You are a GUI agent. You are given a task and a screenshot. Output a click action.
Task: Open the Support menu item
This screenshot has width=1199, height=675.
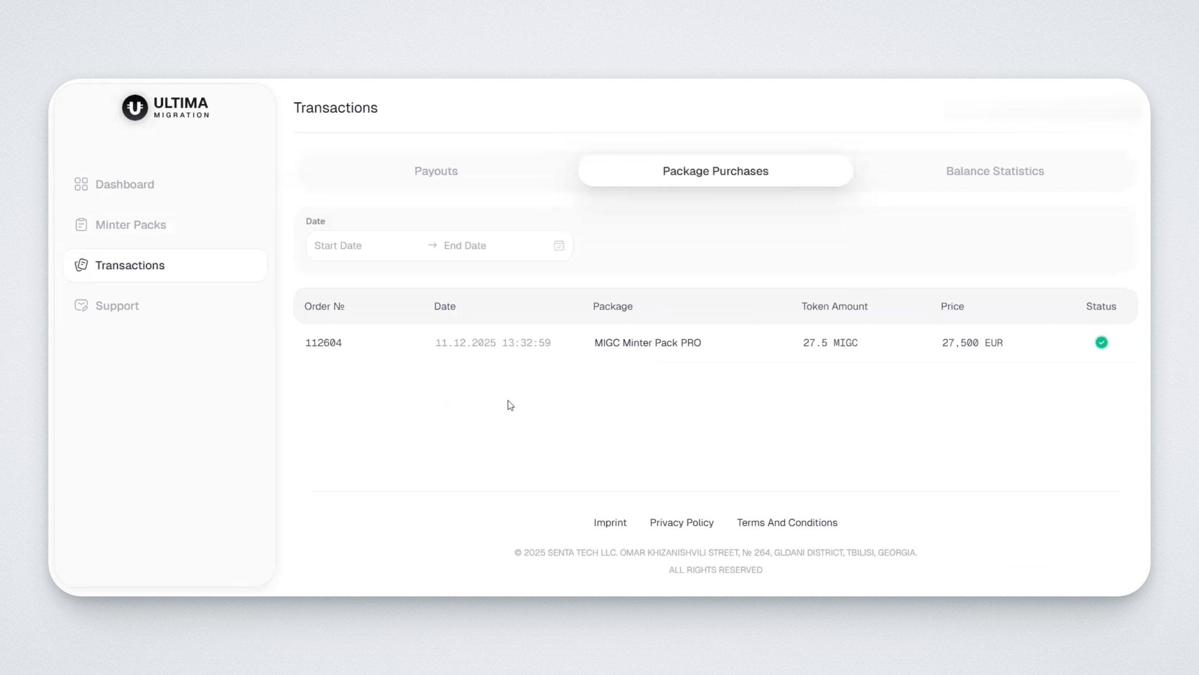click(x=117, y=306)
